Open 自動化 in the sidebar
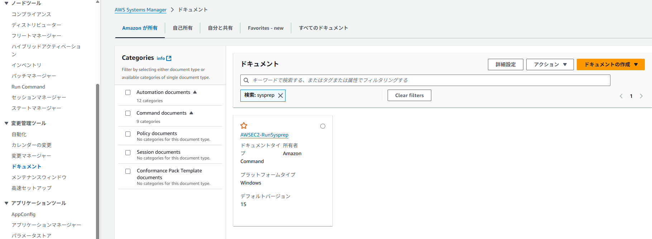652x239 pixels. point(19,134)
